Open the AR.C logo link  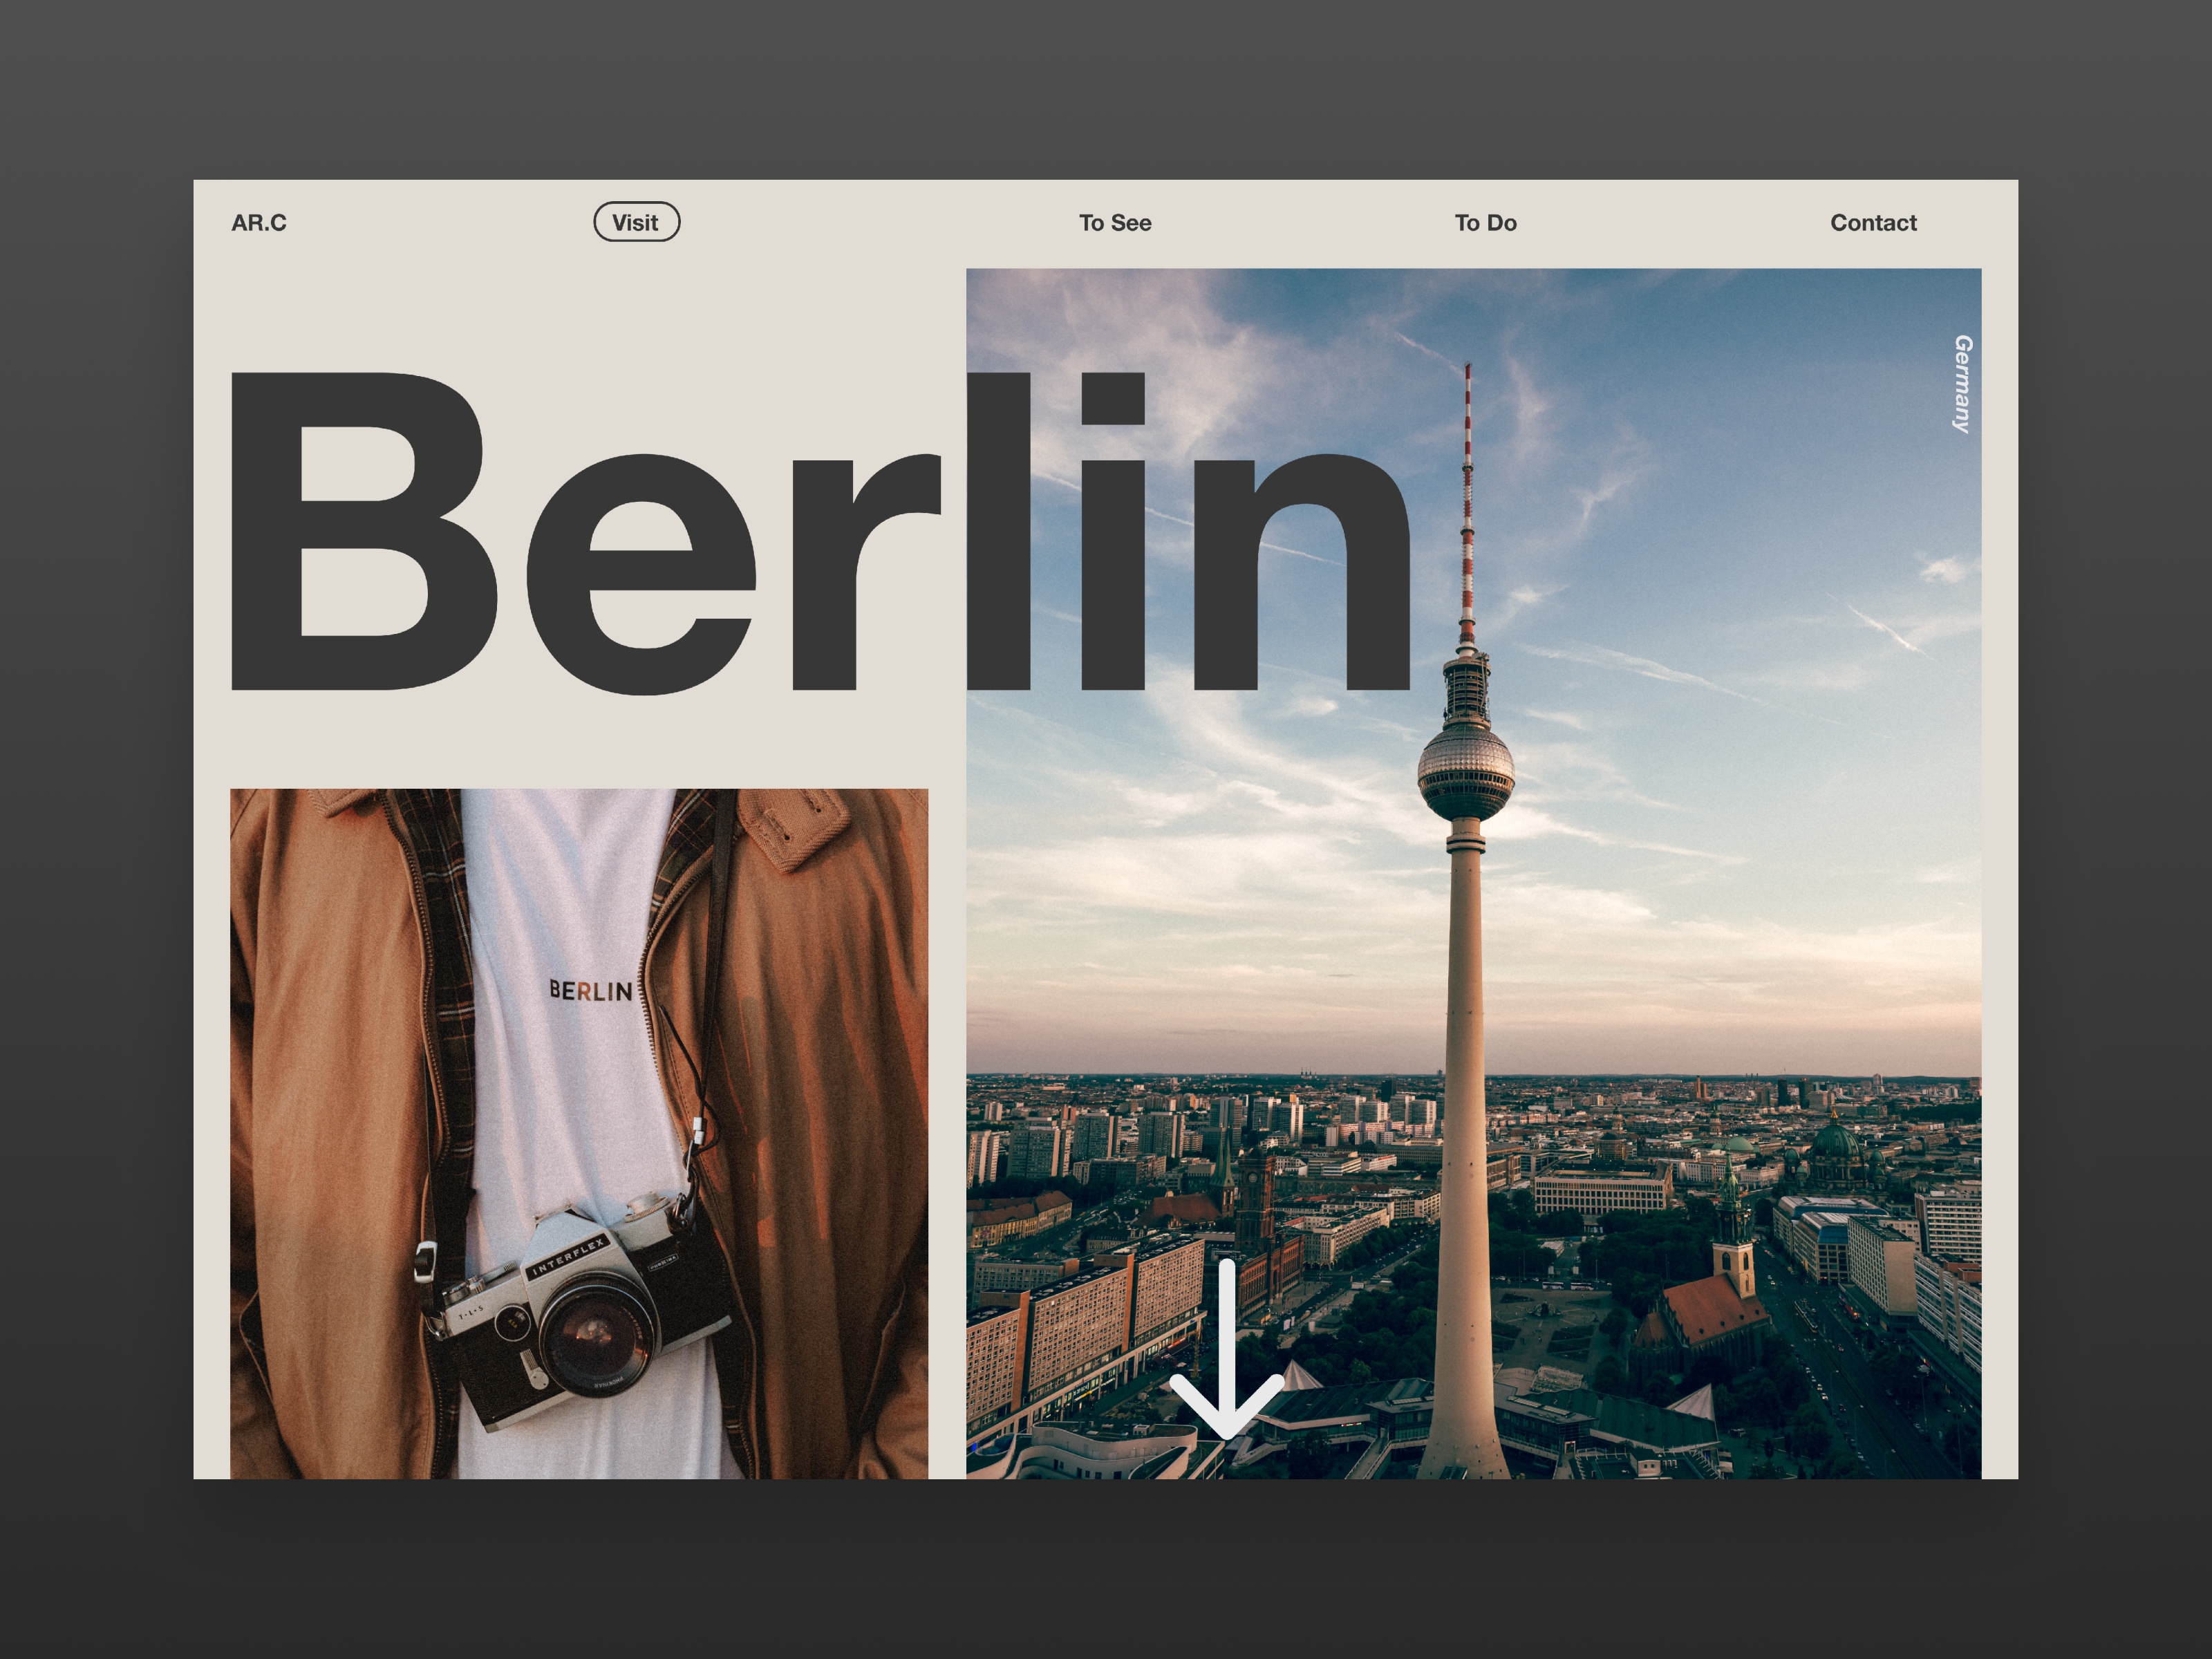tap(259, 223)
